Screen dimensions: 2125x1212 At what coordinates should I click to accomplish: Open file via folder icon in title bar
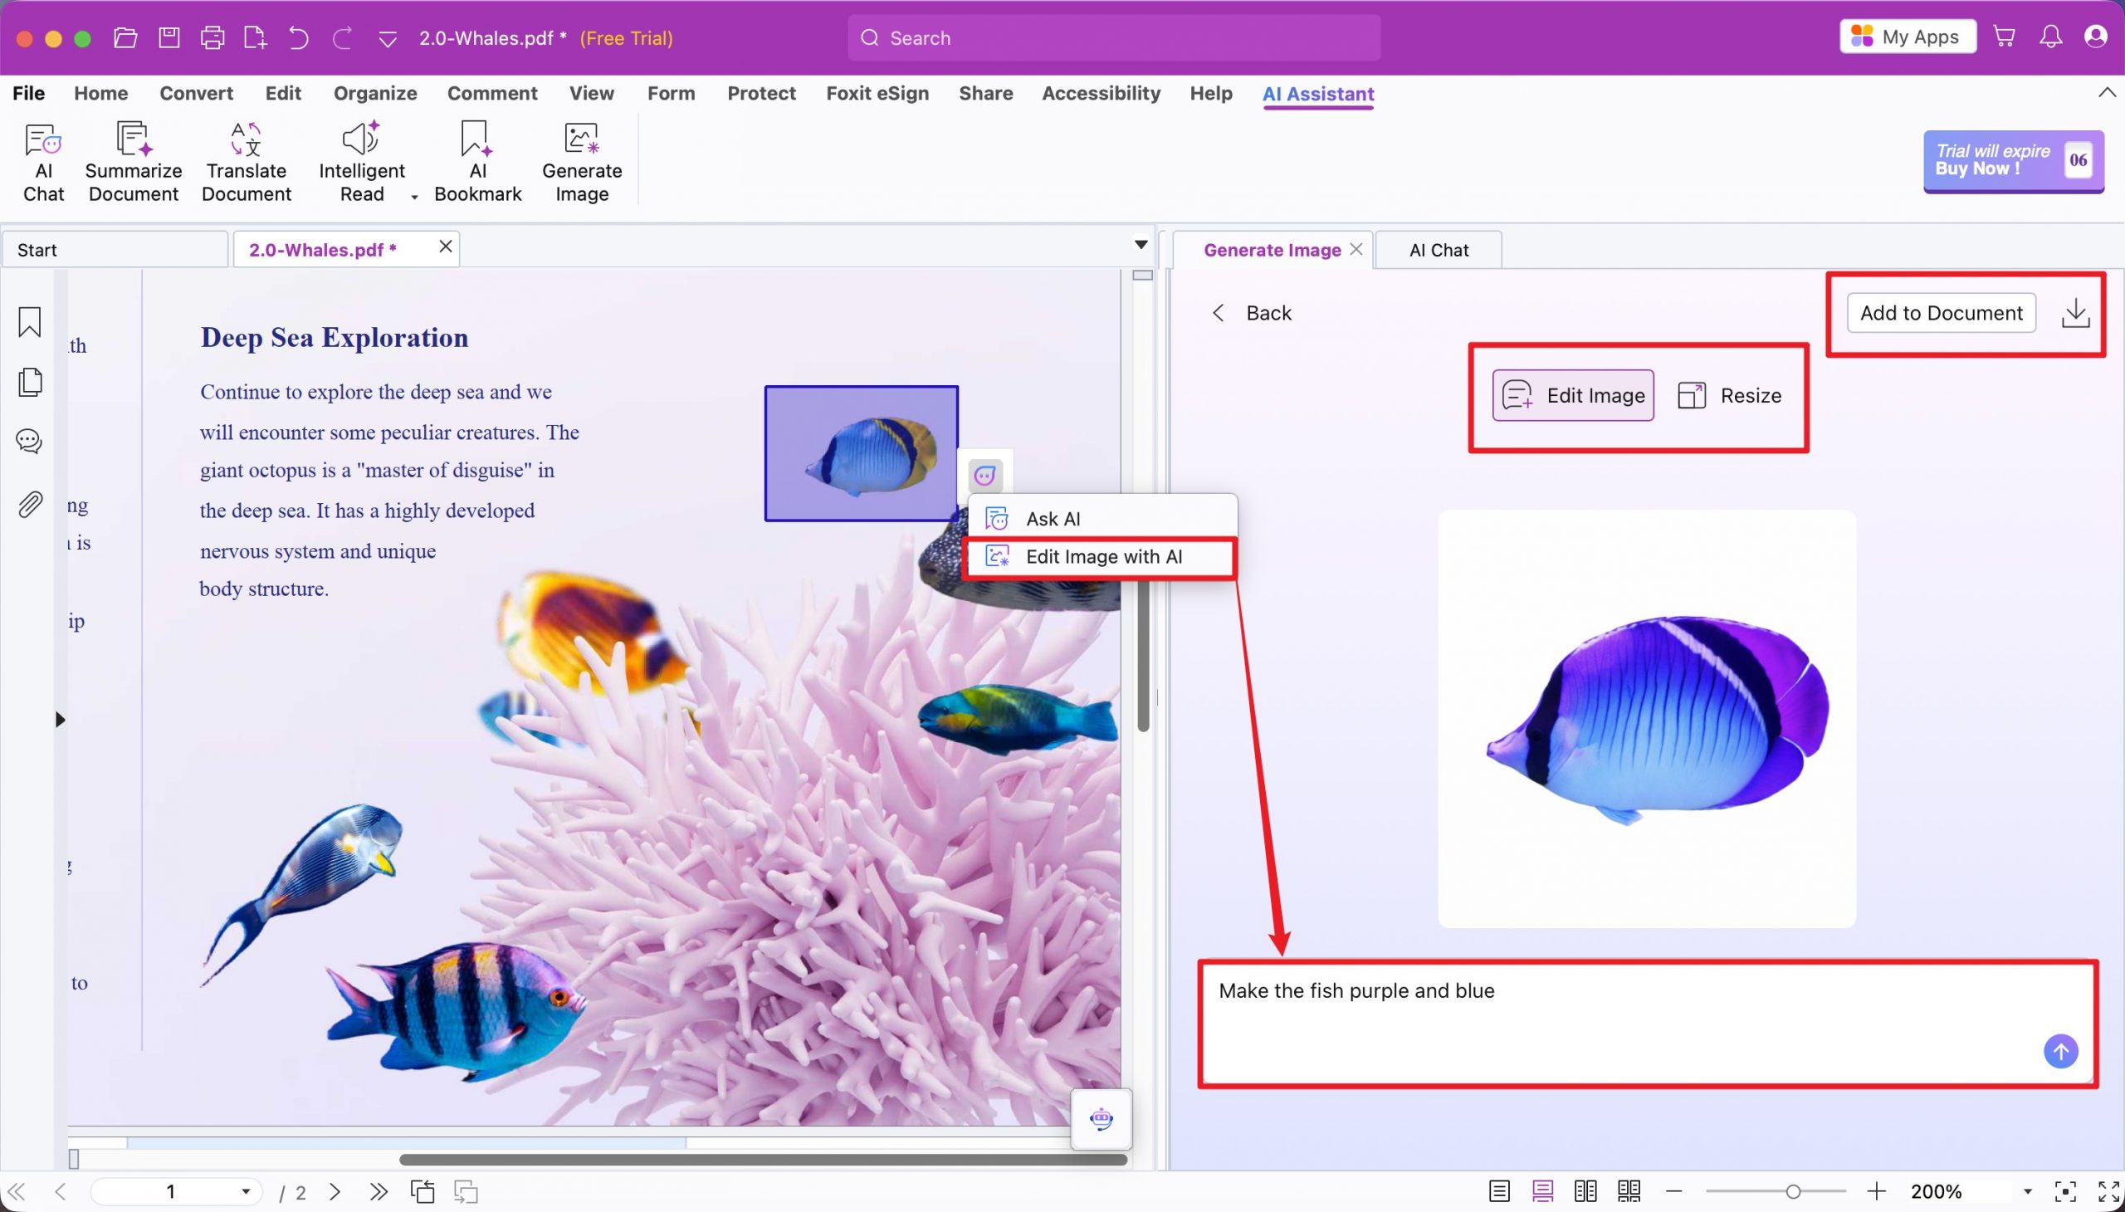pyautogui.click(x=125, y=37)
